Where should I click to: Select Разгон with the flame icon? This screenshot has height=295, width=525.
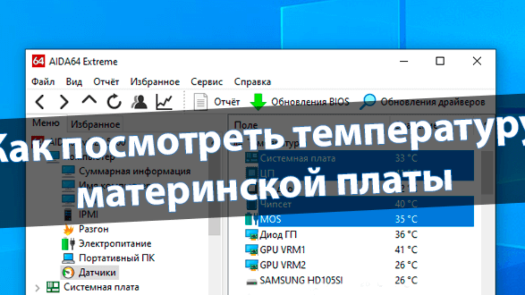point(94,229)
